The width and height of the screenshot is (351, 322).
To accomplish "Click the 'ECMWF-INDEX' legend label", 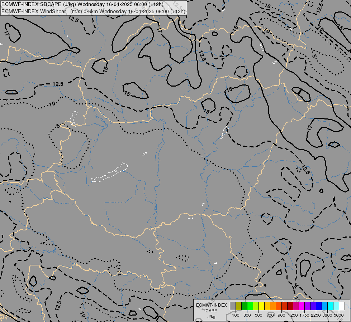I will tap(211, 305).
